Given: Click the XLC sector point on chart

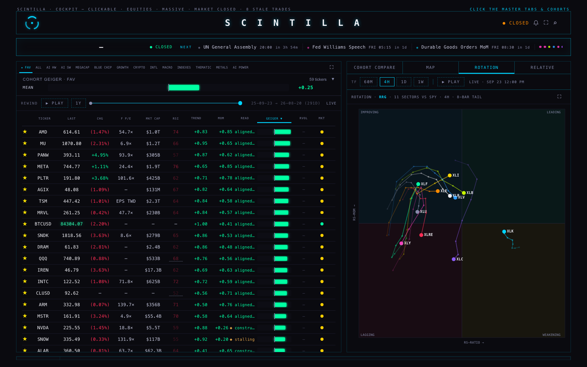Looking at the screenshot, I should 454,259.
